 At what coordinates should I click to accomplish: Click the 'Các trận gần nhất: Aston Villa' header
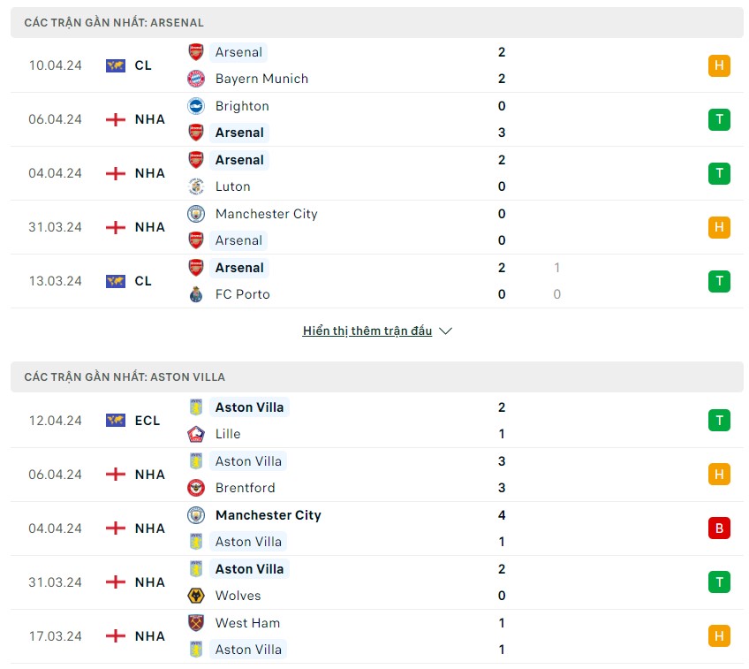click(377, 377)
